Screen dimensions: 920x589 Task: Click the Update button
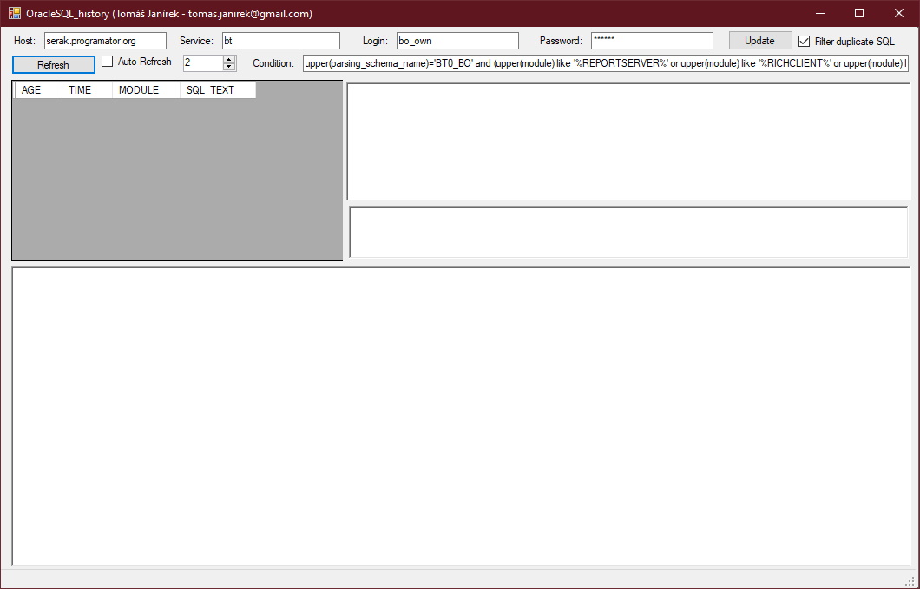(759, 41)
